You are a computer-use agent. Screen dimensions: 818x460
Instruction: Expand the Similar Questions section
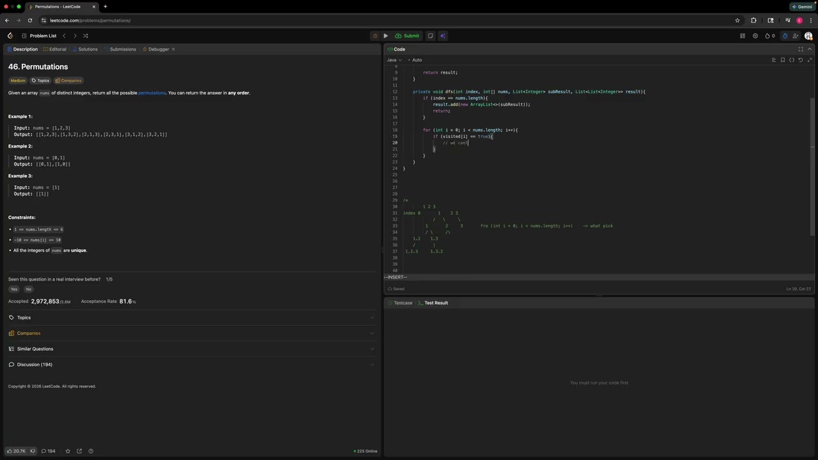(192, 349)
